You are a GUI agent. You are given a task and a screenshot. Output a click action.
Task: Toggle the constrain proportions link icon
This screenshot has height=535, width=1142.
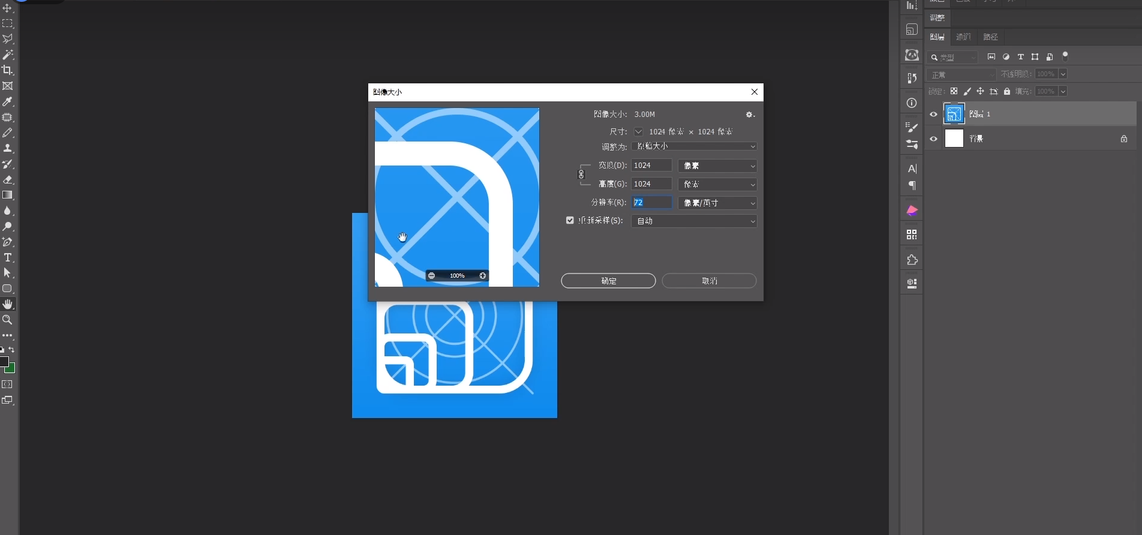click(581, 175)
